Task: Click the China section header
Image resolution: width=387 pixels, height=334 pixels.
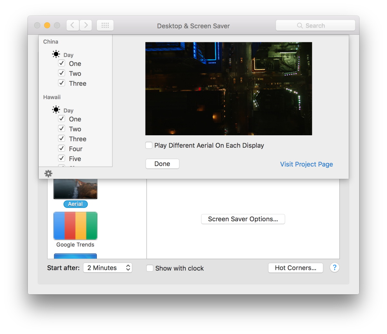Action: [x=51, y=42]
